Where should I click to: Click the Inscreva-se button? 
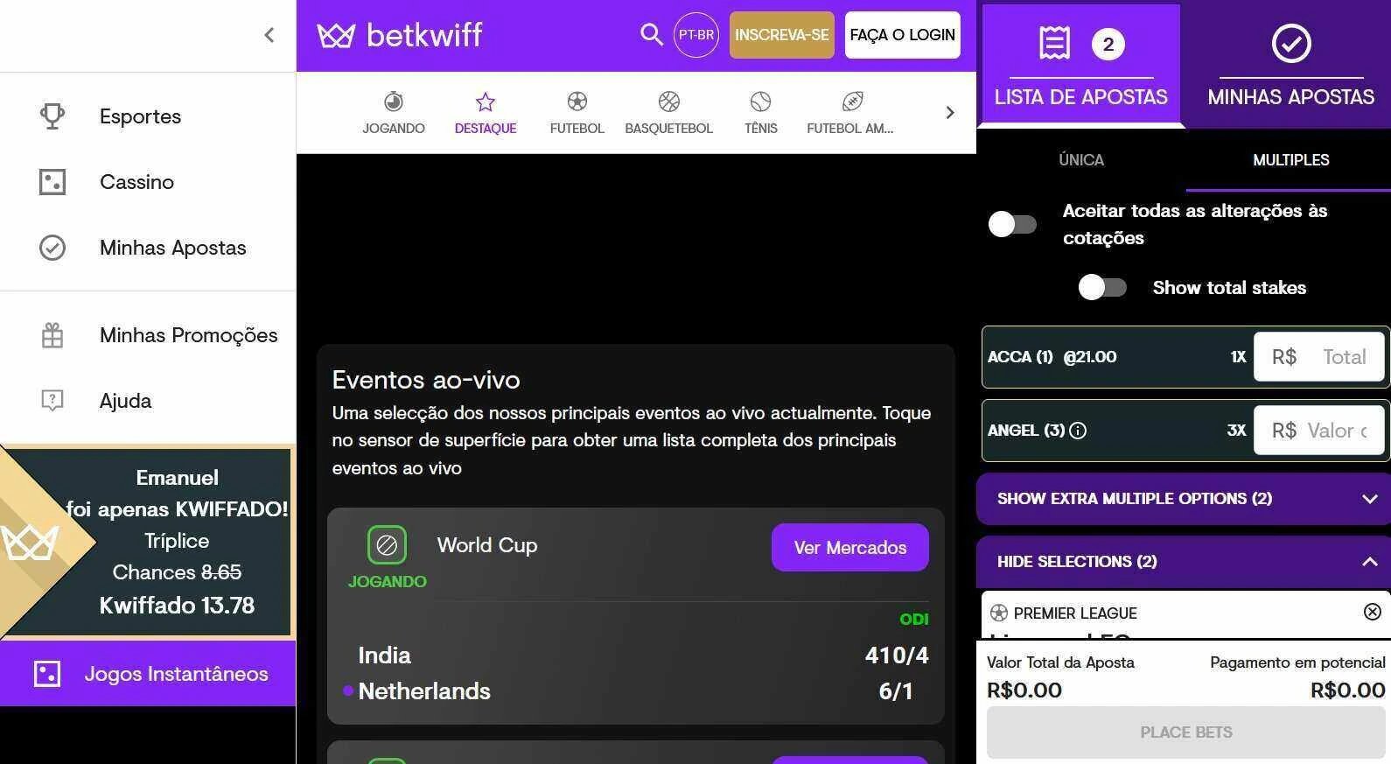click(782, 35)
